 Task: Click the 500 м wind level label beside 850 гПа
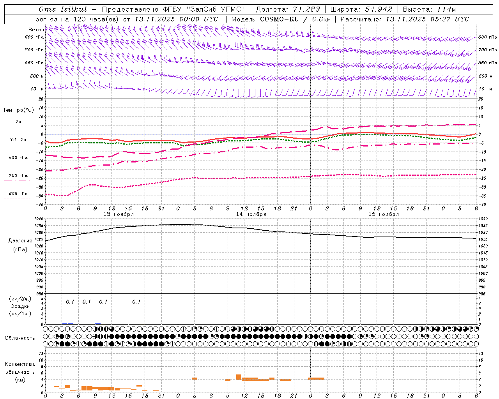click(x=36, y=76)
